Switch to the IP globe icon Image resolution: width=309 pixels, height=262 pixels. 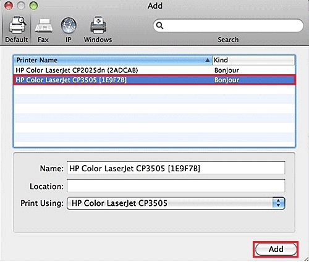[x=69, y=25]
